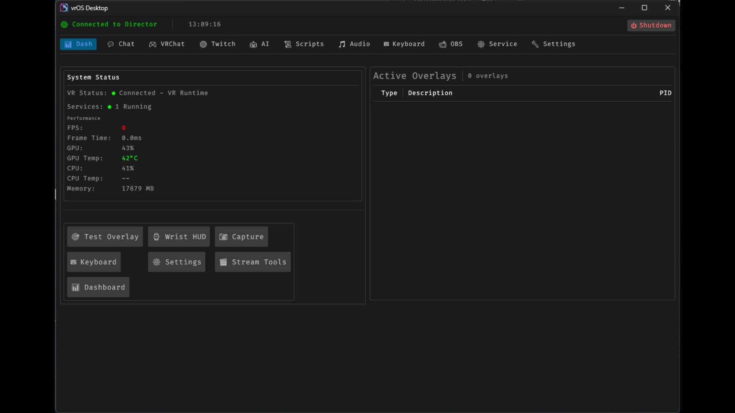Click the Capture camera button
This screenshot has width=735, height=413.
pos(241,237)
